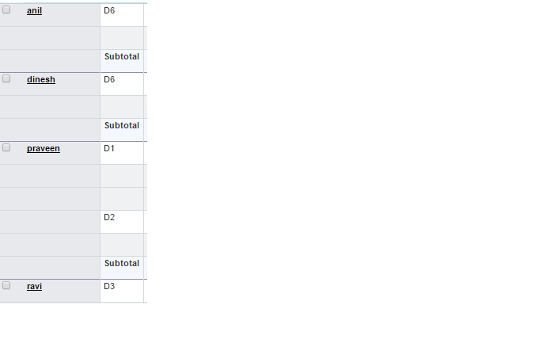Image resolution: width=542 pixels, height=347 pixels.
Task: Click the dinesh name link
Action: tap(41, 80)
